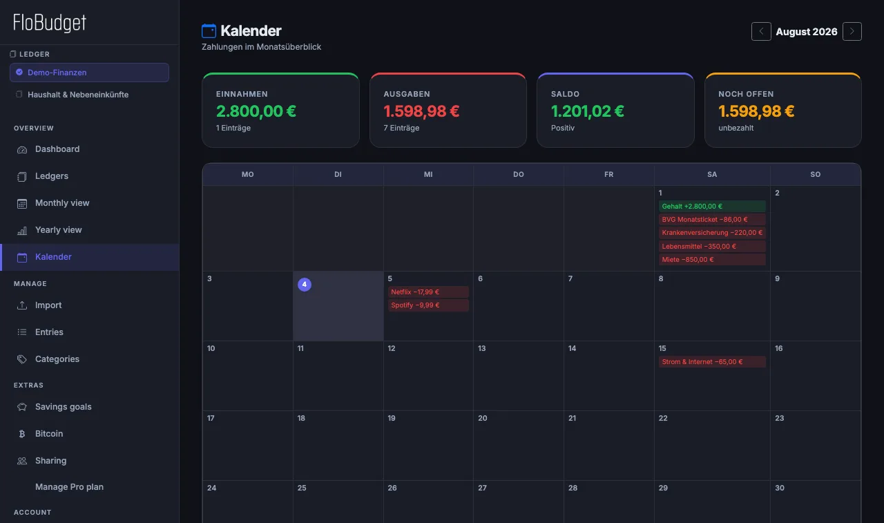Open the Lebensmittel −350,00 € entry
Viewport: 884px width, 523px height.
[x=712, y=247]
